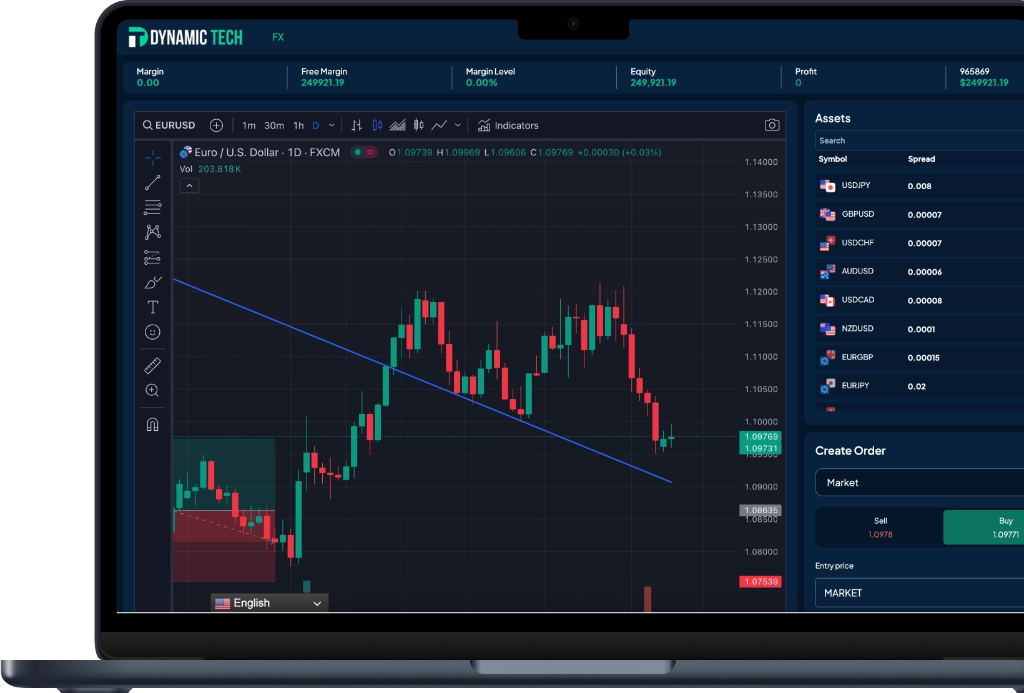Click the Assets search field
1024x693 pixels.
918,141
